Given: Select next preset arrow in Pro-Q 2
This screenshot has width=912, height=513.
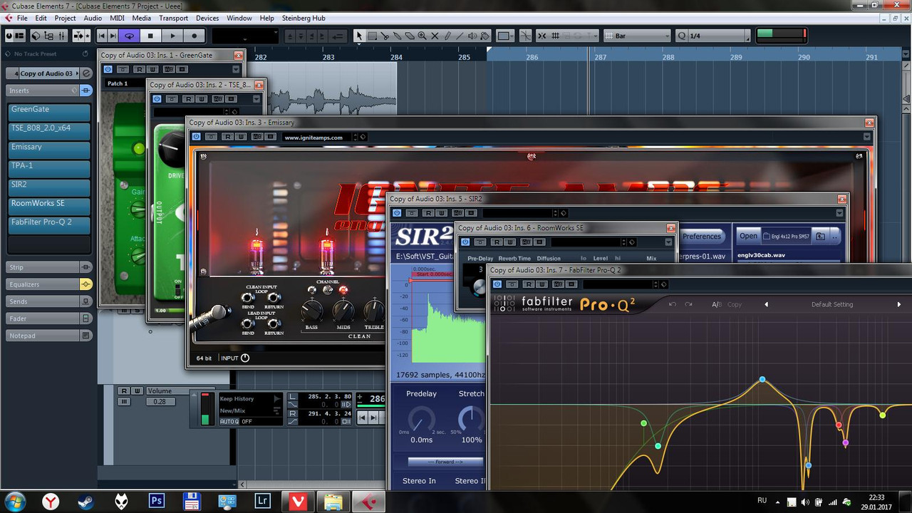Looking at the screenshot, I should (x=899, y=304).
